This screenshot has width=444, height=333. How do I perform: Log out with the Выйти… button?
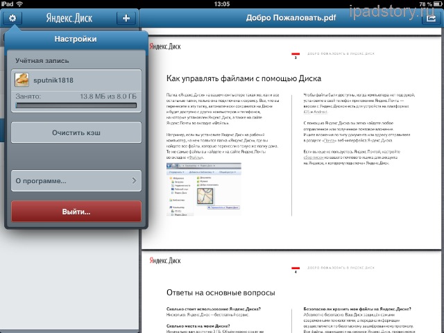point(76,212)
